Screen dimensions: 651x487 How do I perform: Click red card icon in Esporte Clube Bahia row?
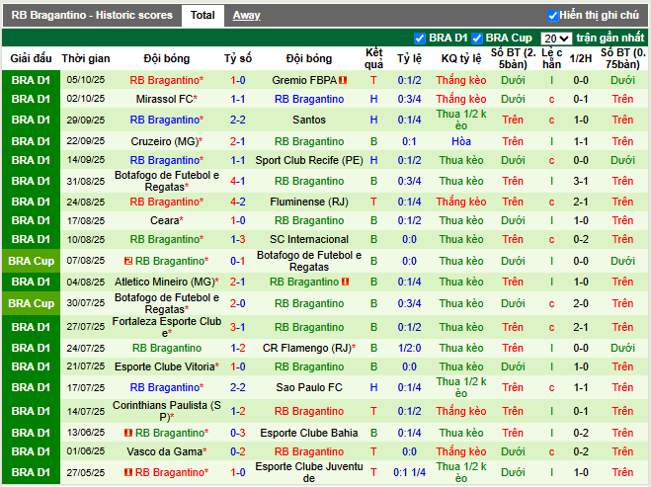tap(128, 433)
